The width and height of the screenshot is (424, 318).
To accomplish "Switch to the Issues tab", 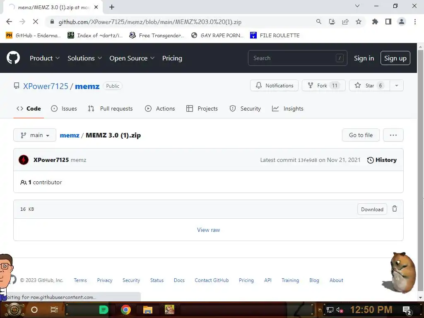I will (64, 109).
